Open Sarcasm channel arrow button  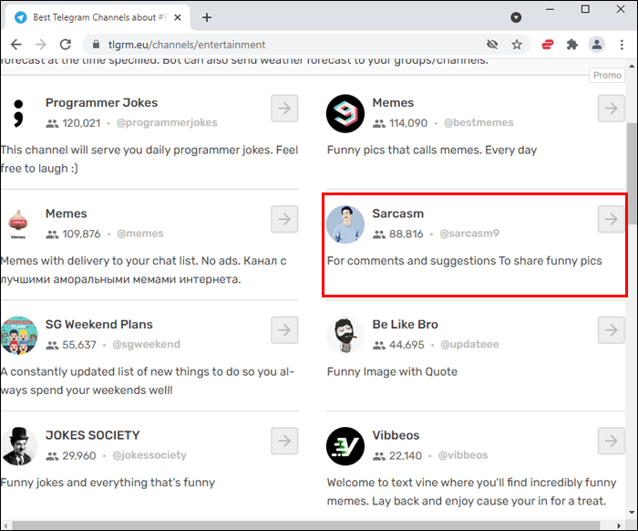612,219
